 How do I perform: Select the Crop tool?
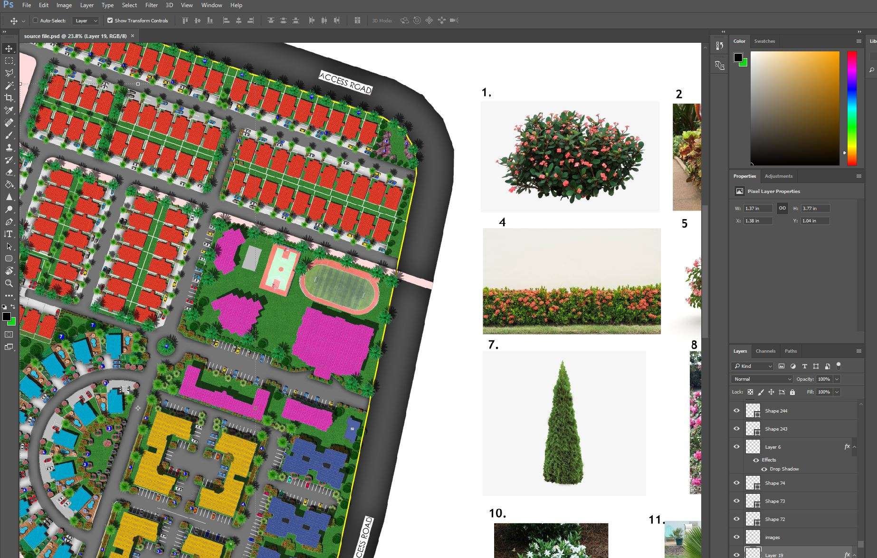[9, 98]
